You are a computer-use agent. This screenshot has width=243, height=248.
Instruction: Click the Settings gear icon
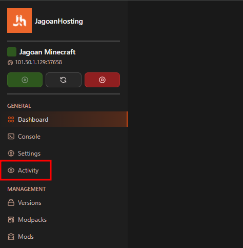[x=11, y=154]
